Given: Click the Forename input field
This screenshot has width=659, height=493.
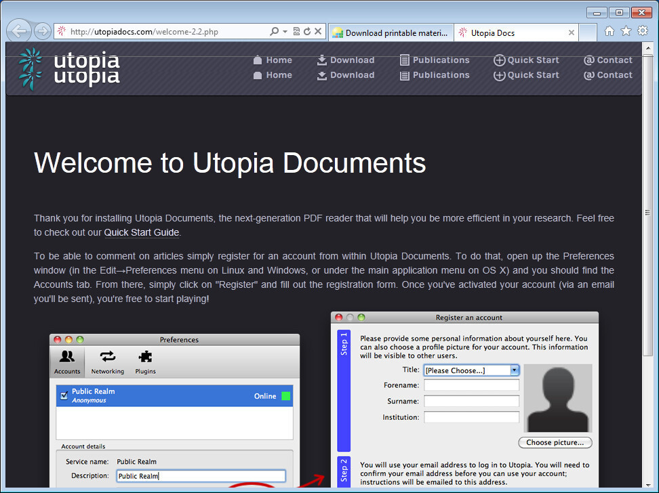Looking at the screenshot, I should click(472, 385).
